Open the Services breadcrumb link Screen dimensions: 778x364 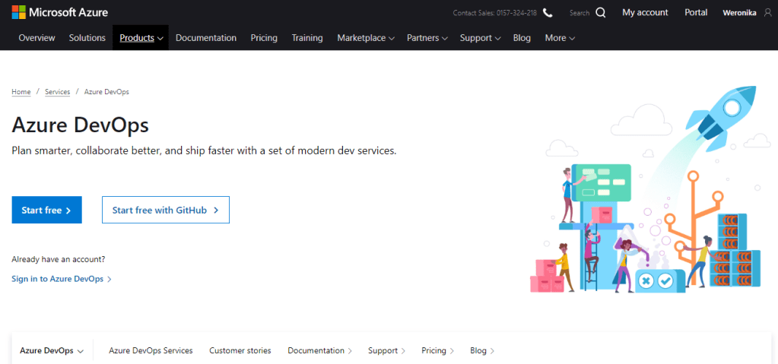click(x=57, y=92)
